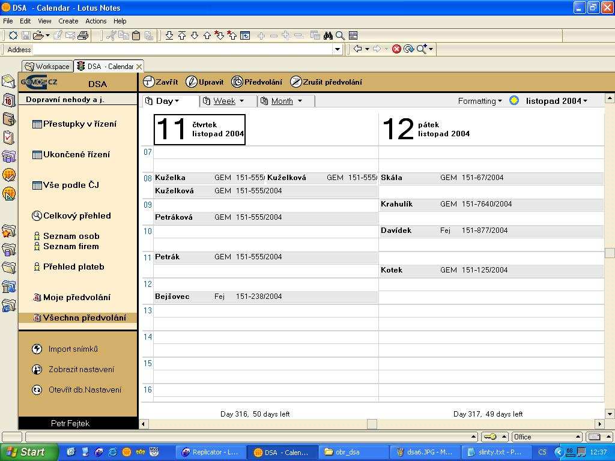Open the Actions menu
This screenshot has height=461, width=615.
pos(95,21)
